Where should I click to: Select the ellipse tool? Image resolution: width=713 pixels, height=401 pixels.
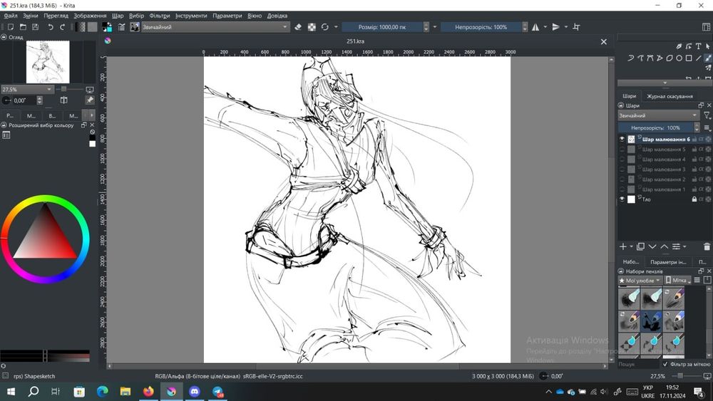679,58
